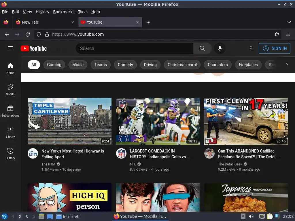The image size is (295, 221).
Task: Open Subscriptions in the sidebar
Action: click(x=10, y=111)
